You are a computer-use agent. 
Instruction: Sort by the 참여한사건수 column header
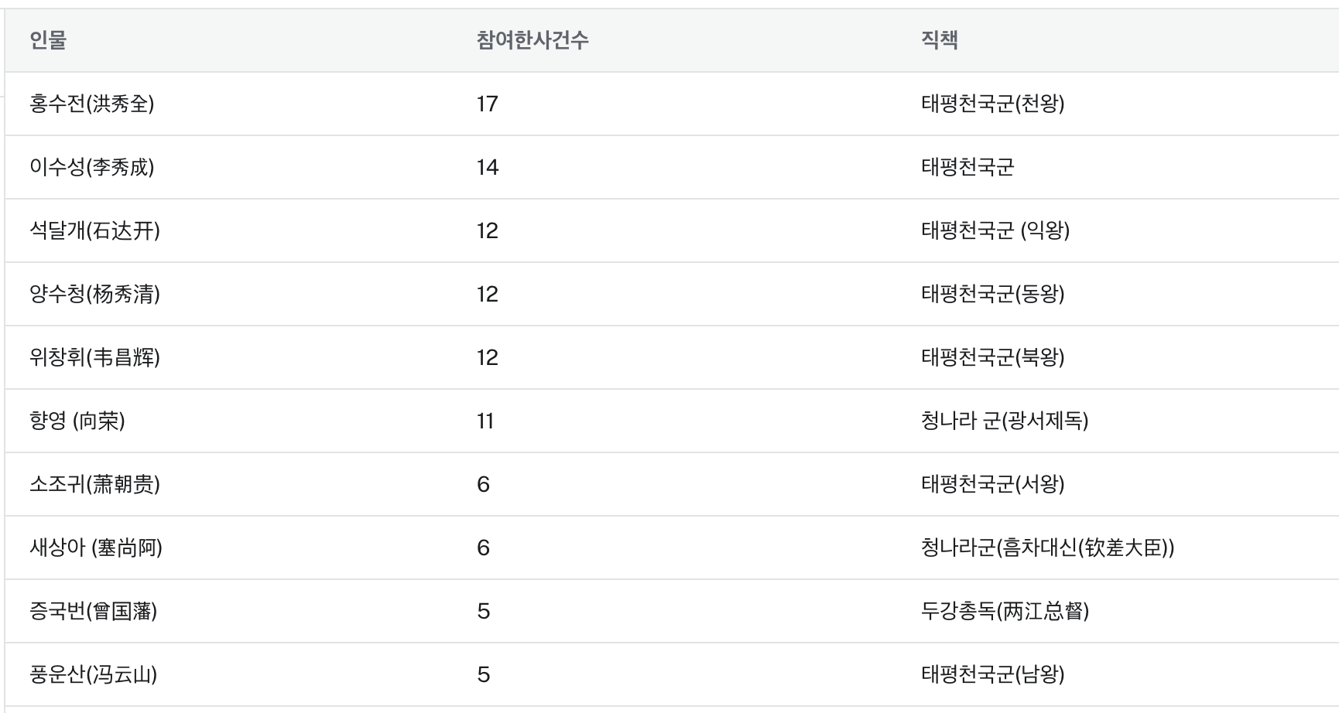[x=533, y=40]
